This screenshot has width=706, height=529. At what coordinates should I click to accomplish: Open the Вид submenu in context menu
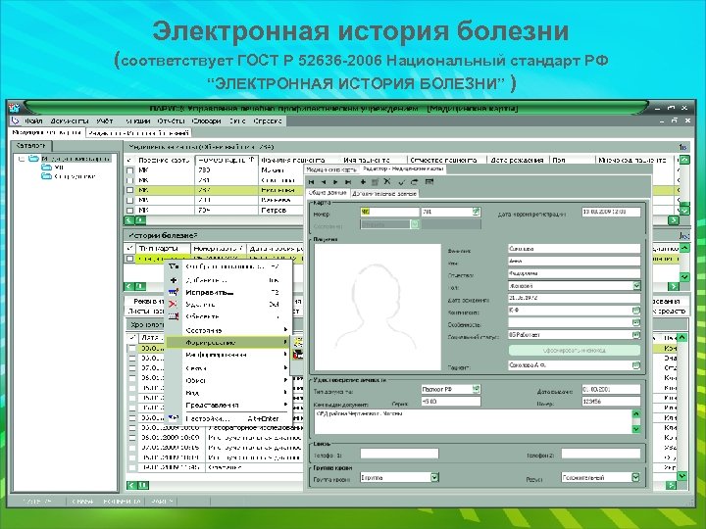(227, 393)
